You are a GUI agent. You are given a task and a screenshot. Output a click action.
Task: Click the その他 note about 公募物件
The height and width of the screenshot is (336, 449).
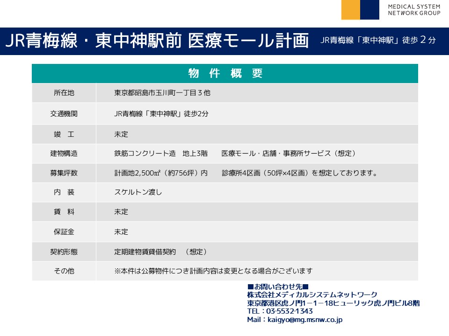tap(213, 271)
